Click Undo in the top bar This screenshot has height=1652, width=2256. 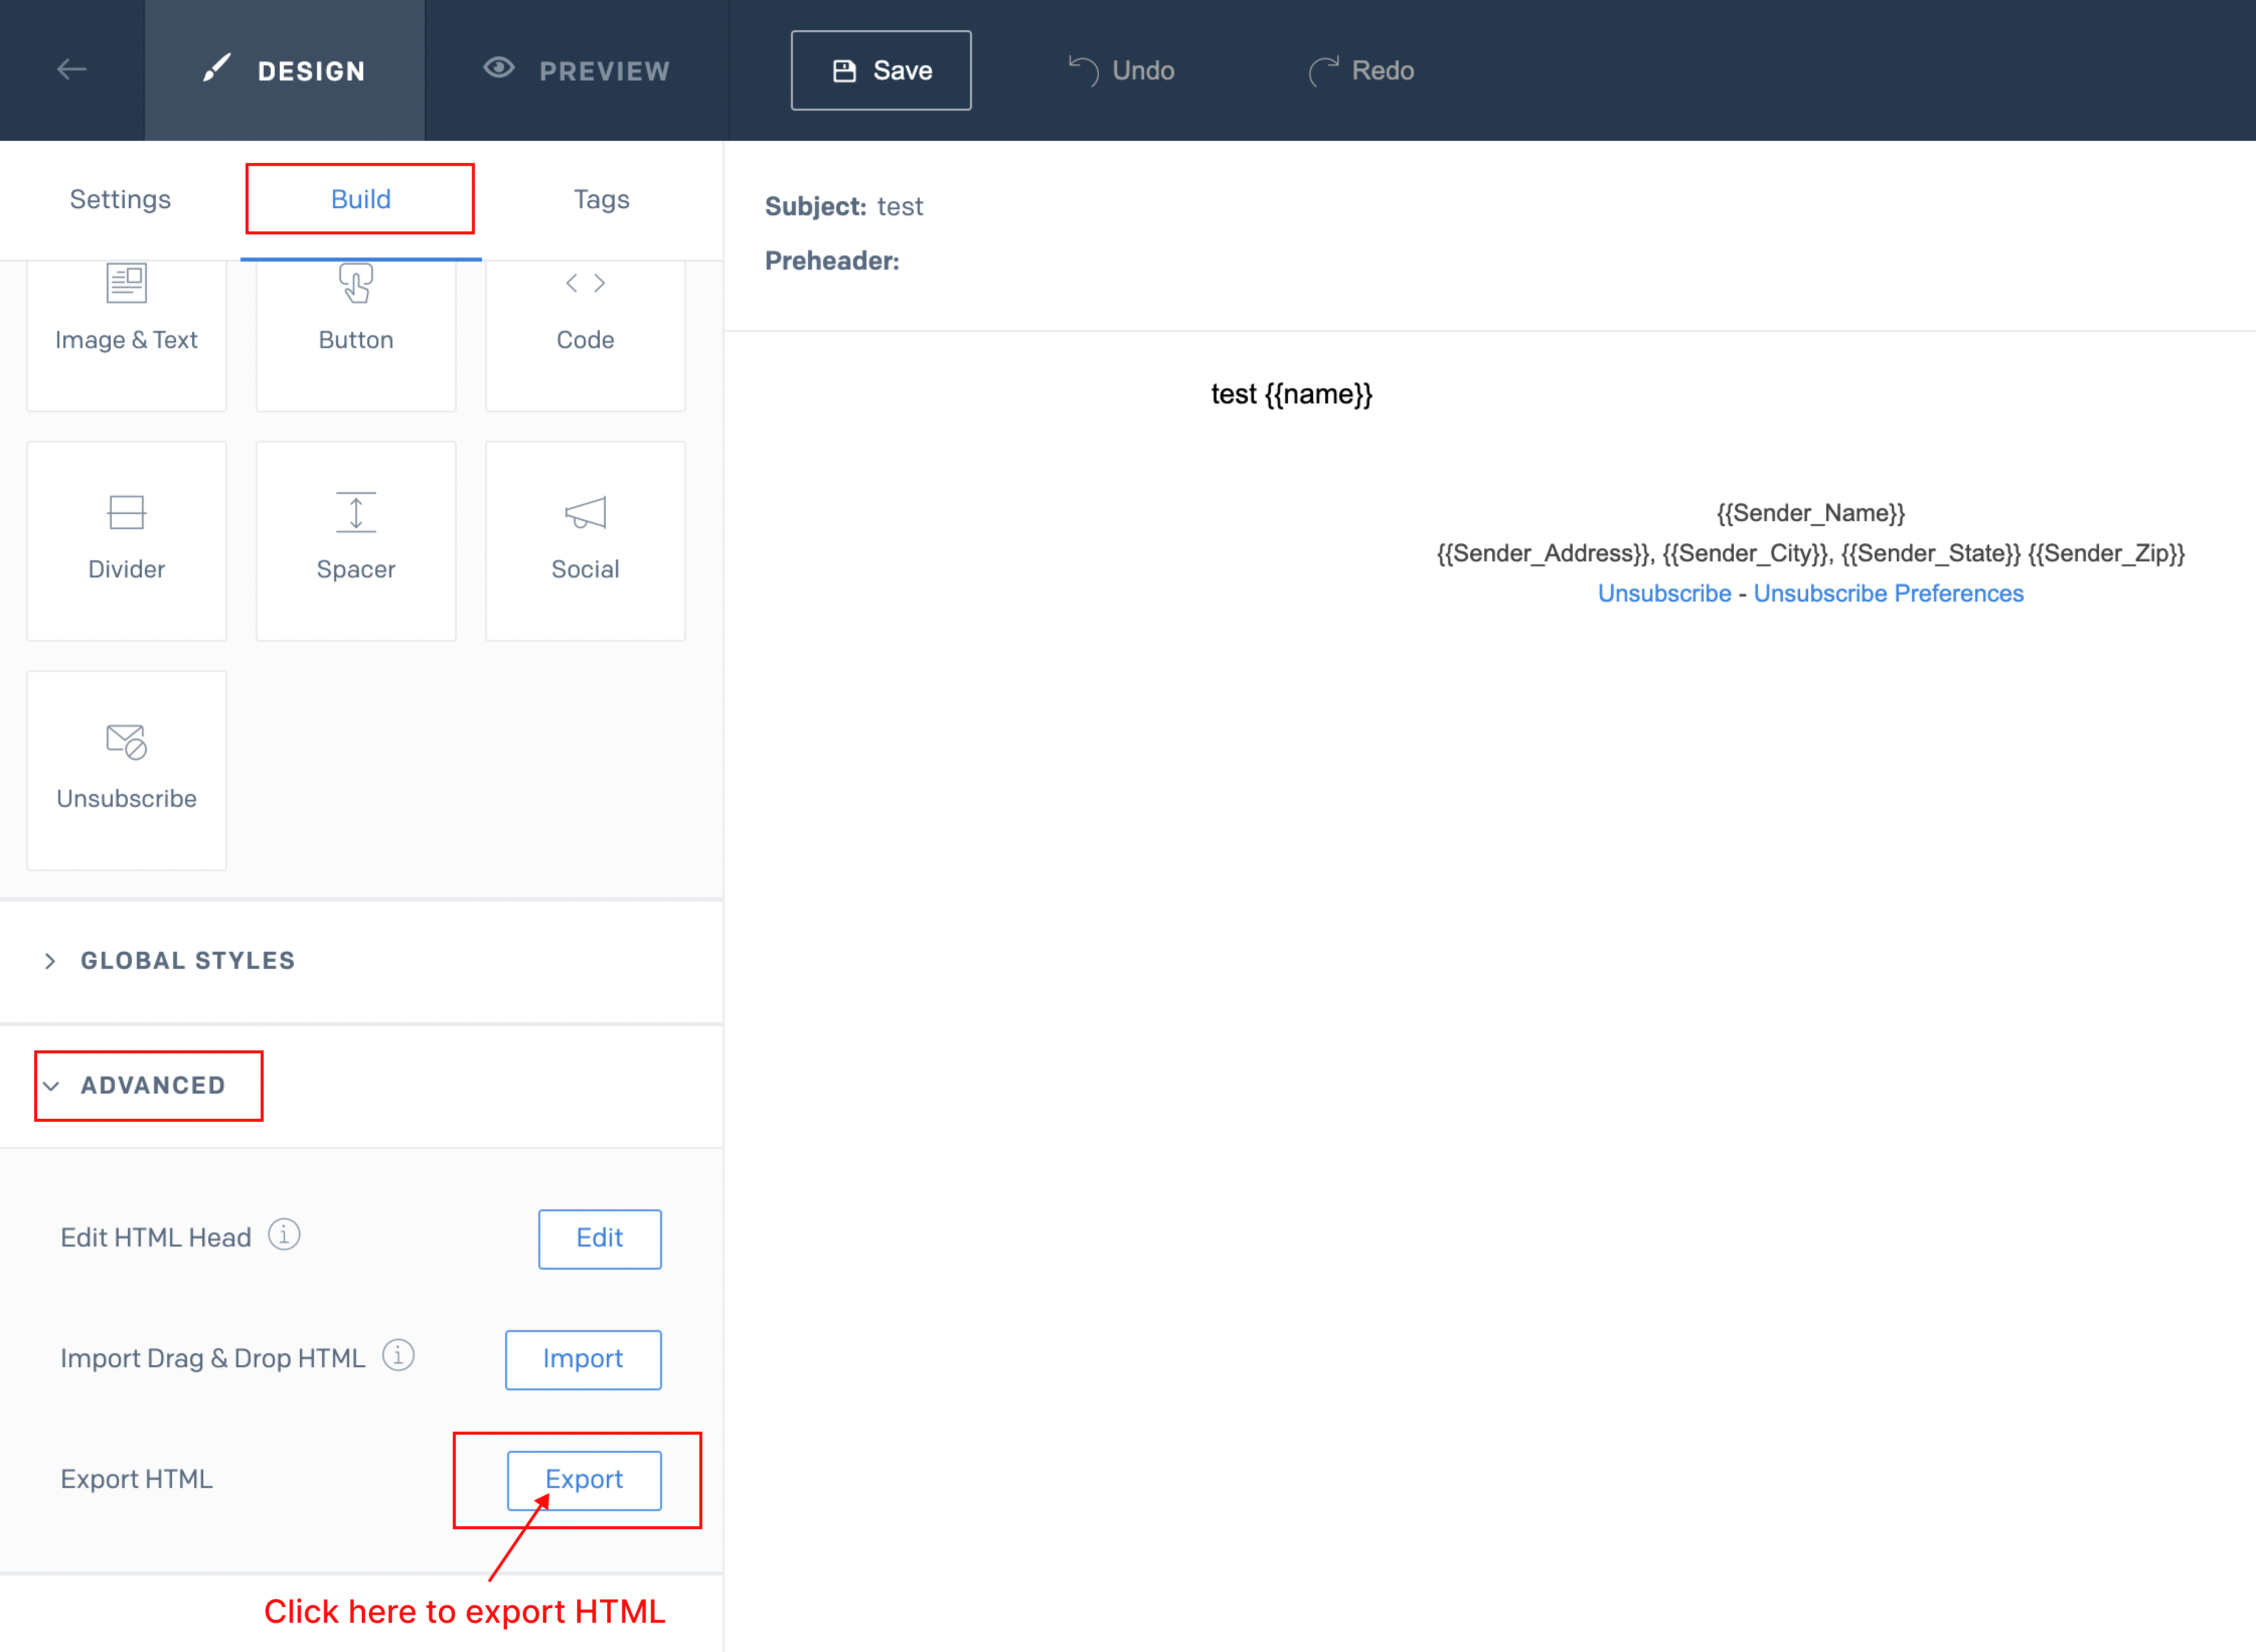(1121, 70)
